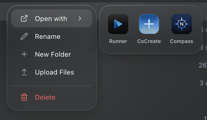207x120 pixels.
Task: Click the pencil icon beside Rename
Action: tap(24, 37)
